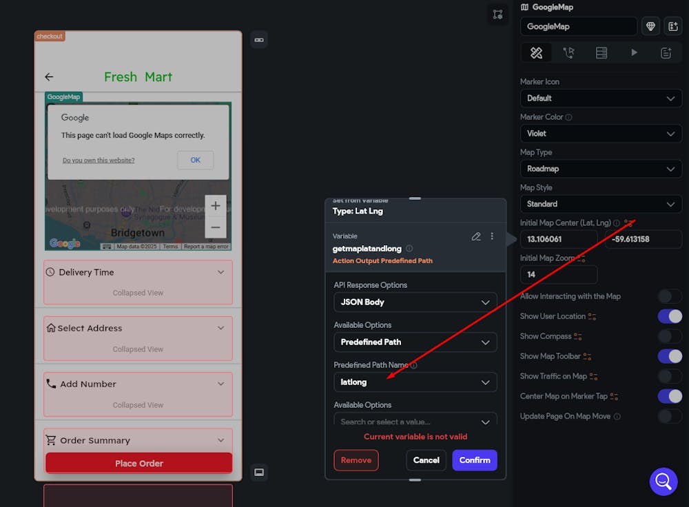Open the Marker Color Violet dropdown

(x=601, y=134)
